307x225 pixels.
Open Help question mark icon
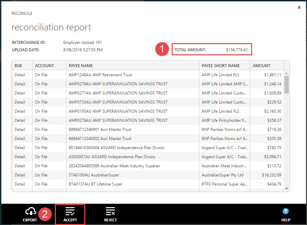coord(286,211)
